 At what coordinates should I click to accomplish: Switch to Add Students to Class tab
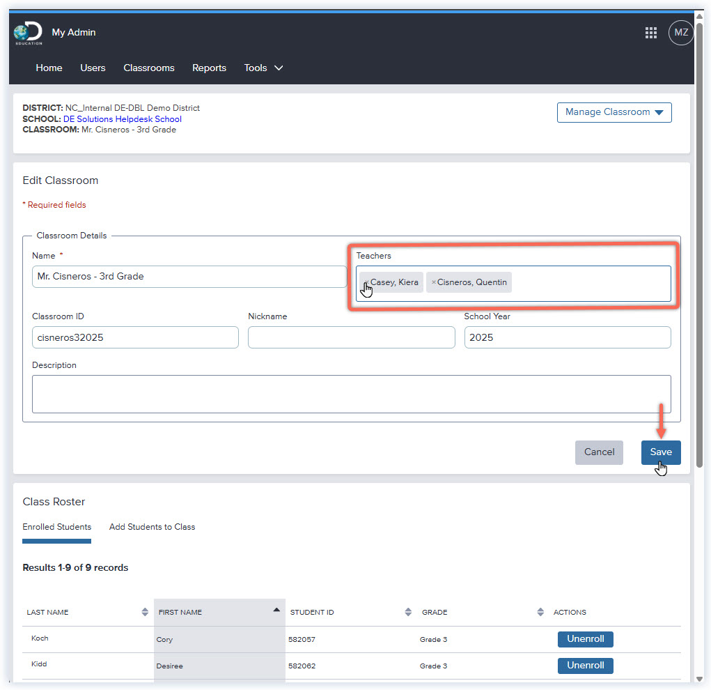pos(152,527)
